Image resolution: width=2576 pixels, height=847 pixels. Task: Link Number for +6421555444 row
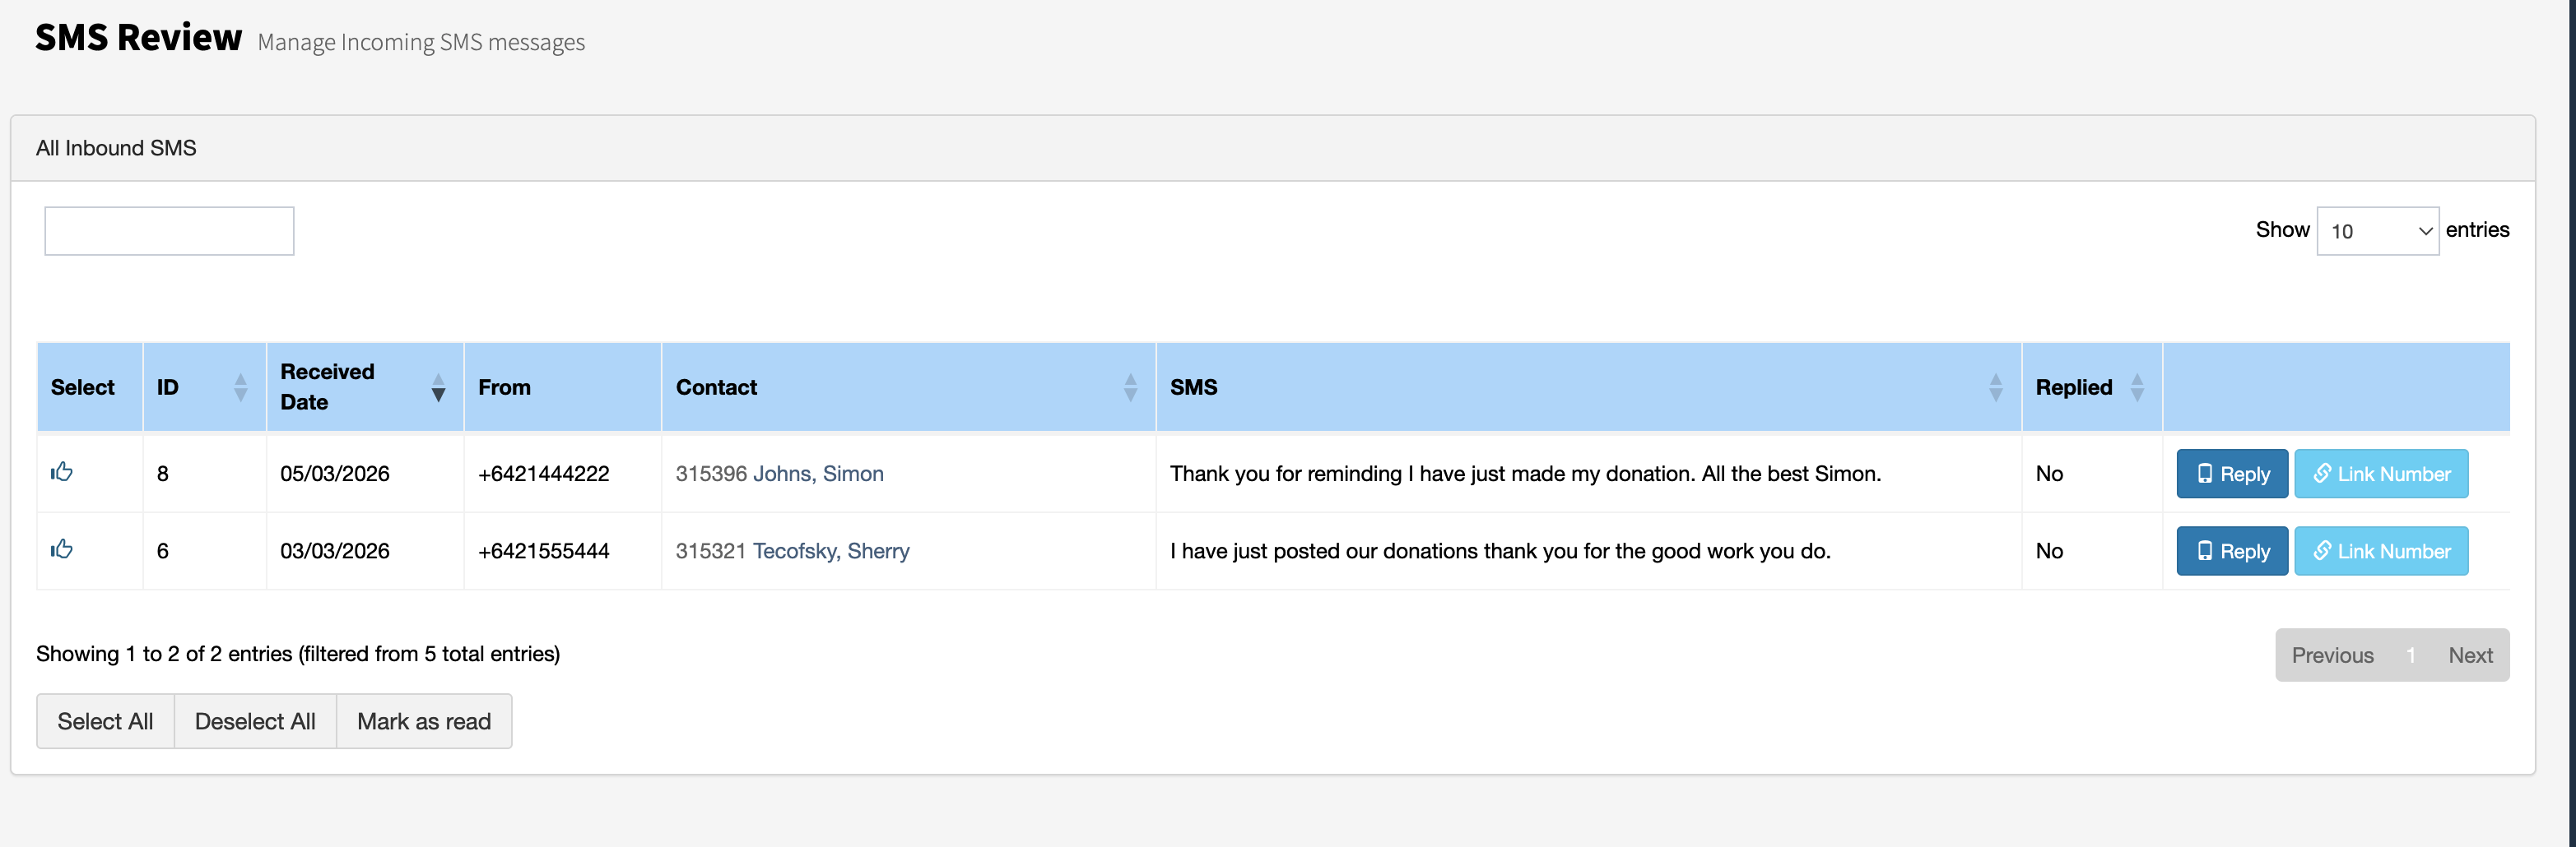pyautogui.click(x=2381, y=550)
